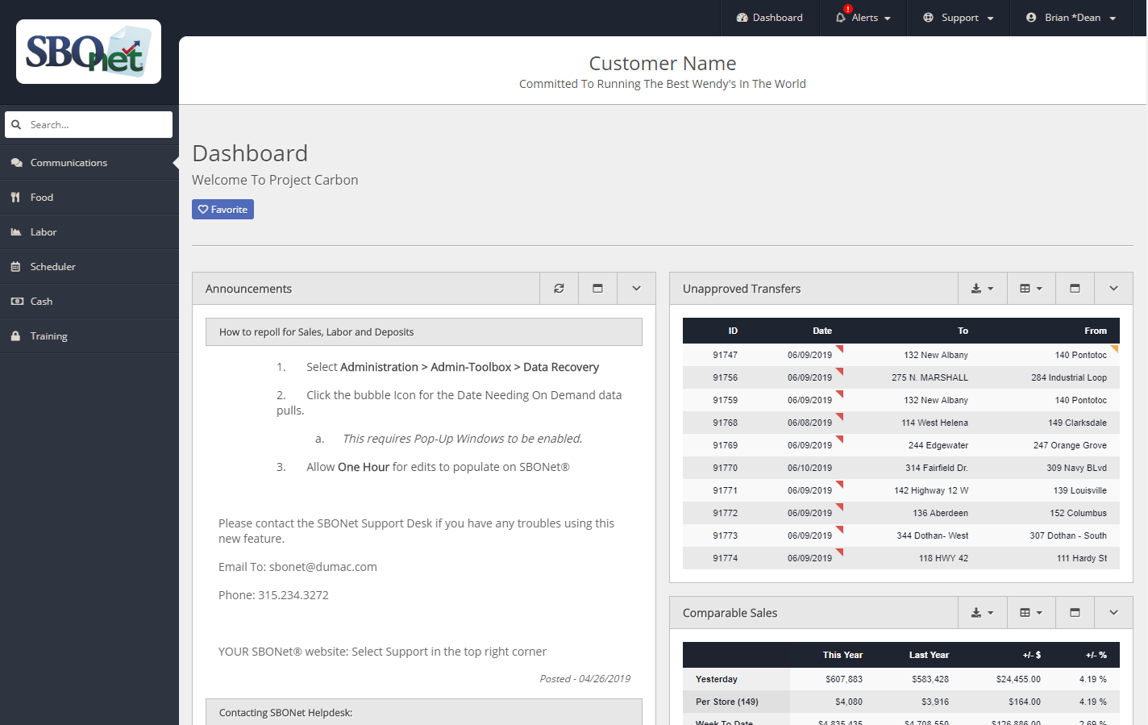Mark the Dashboard as Favorite
Image resolution: width=1148 pixels, height=725 pixels.
223,210
